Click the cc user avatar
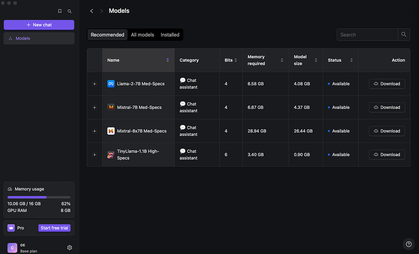The height and width of the screenshot is (254, 419). pos(12,248)
